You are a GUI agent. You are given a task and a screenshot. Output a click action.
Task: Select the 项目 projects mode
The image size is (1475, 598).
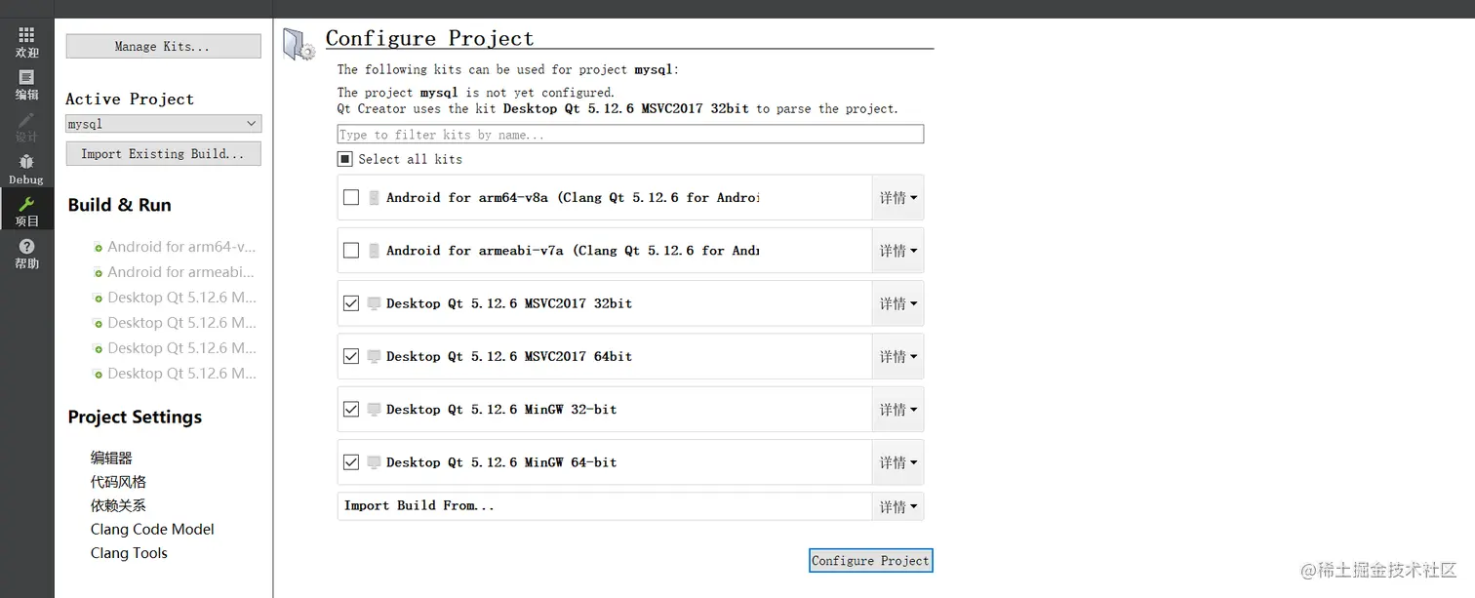point(26,211)
